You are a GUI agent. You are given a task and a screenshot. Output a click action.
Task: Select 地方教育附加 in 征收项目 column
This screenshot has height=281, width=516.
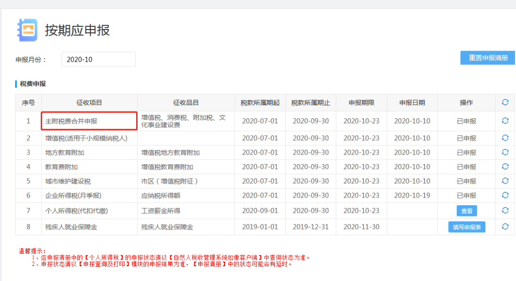point(89,153)
